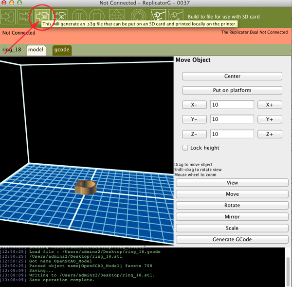This screenshot has height=287, width=292.
Task: Click the 'Parsed object name[OpenSCAD_Model] facets 708' line
Action: click(91, 266)
